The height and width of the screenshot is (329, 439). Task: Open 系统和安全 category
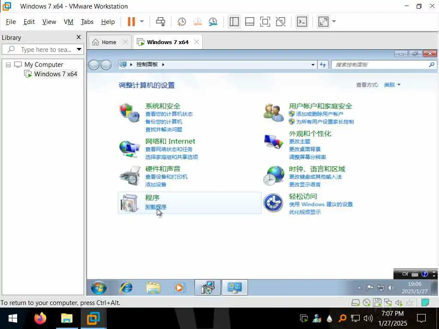click(162, 106)
